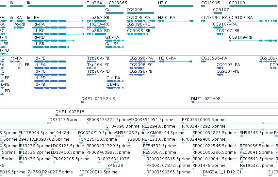Screen dimensions: 278x177
Task: Select the Gal gene label
Action: [x=108, y=9]
